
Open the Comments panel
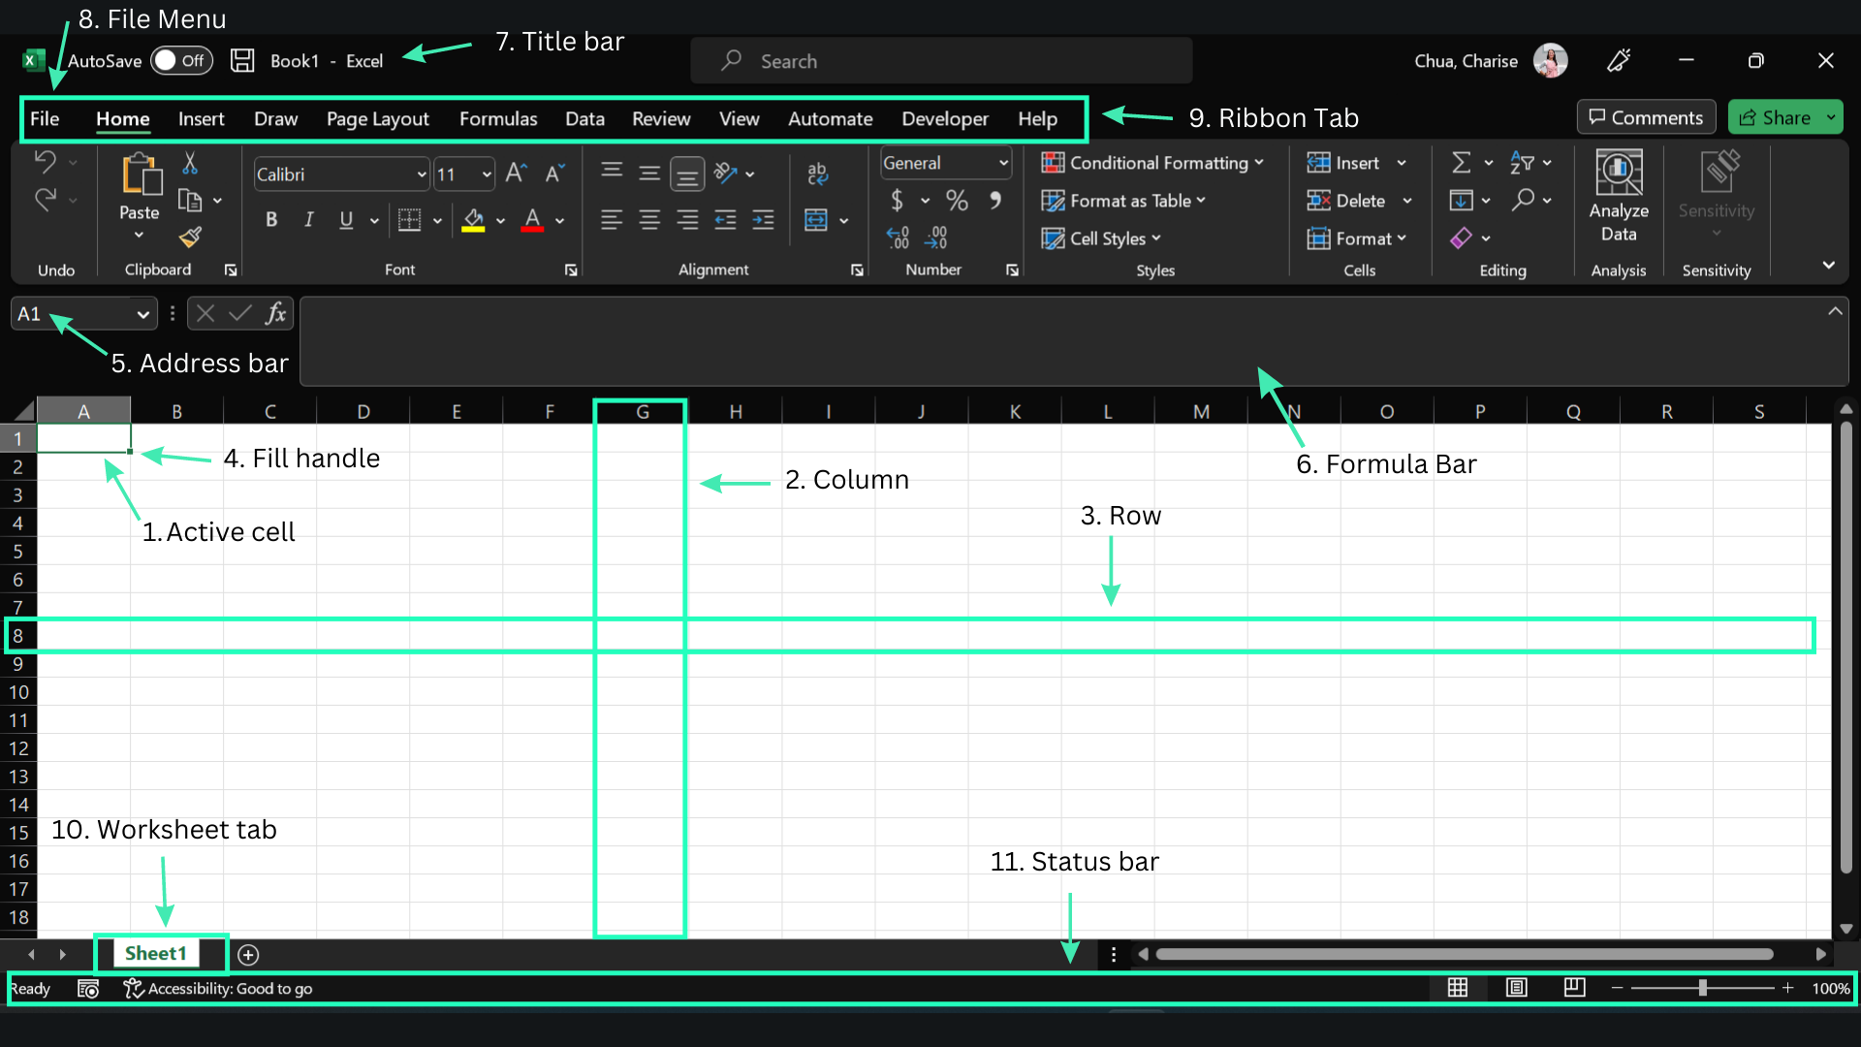pyautogui.click(x=1645, y=116)
